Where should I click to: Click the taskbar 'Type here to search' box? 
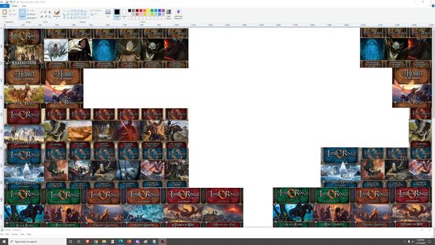(x=37, y=242)
